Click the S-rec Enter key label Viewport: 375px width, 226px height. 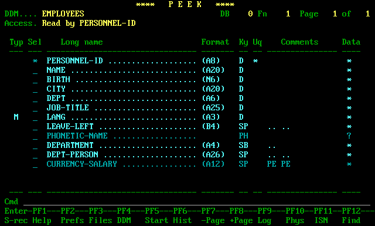coord(16,220)
